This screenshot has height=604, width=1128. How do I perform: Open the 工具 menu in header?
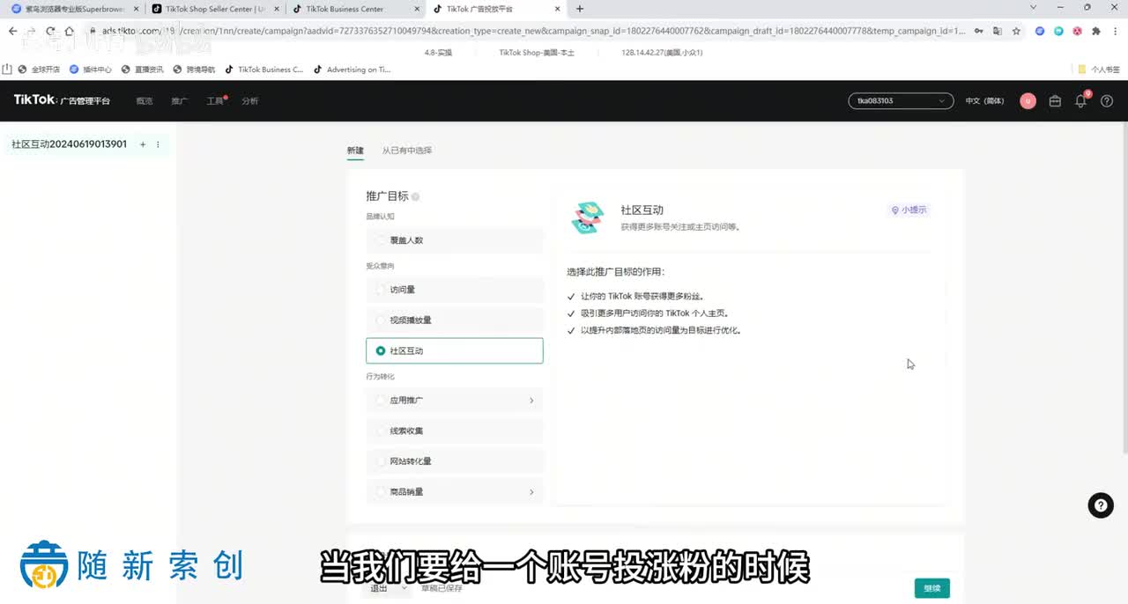pyautogui.click(x=216, y=101)
